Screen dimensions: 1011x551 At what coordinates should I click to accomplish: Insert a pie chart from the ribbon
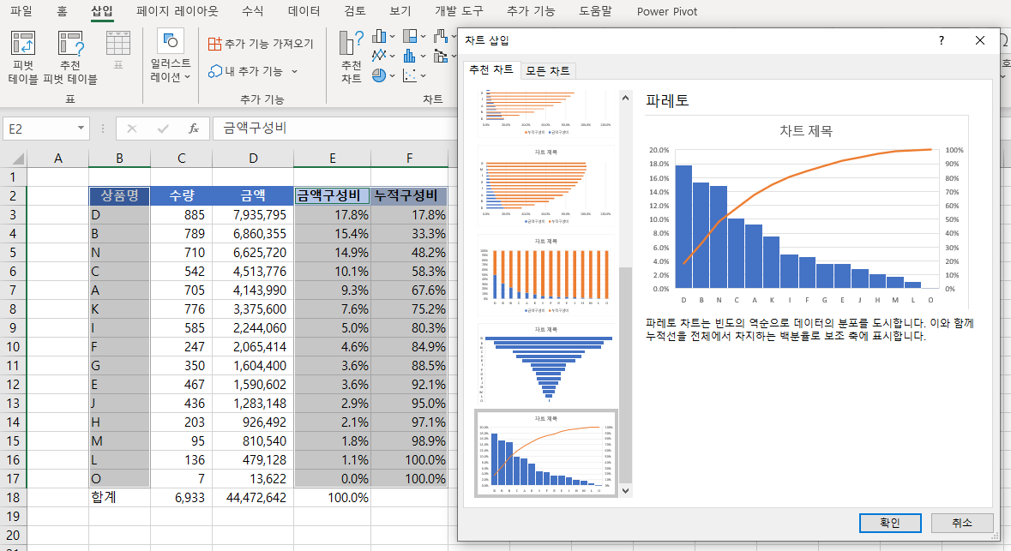point(379,75)
